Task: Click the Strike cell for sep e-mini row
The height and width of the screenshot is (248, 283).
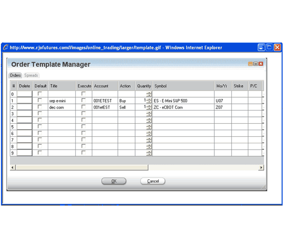Action: pyautogui.click(x=240, y=100)
